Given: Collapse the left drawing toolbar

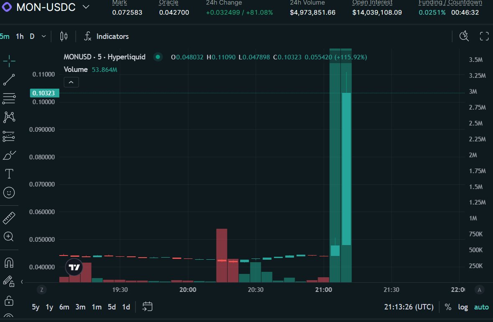Looking at the screenshot, I should [22, 282].
